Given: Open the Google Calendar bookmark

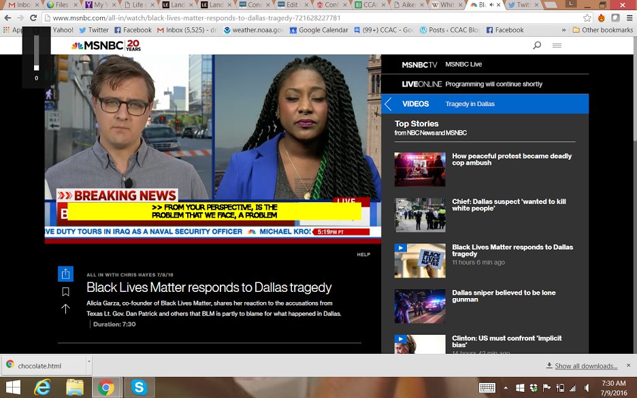Looking at the screenshot, I should click(x=319, y=30).
